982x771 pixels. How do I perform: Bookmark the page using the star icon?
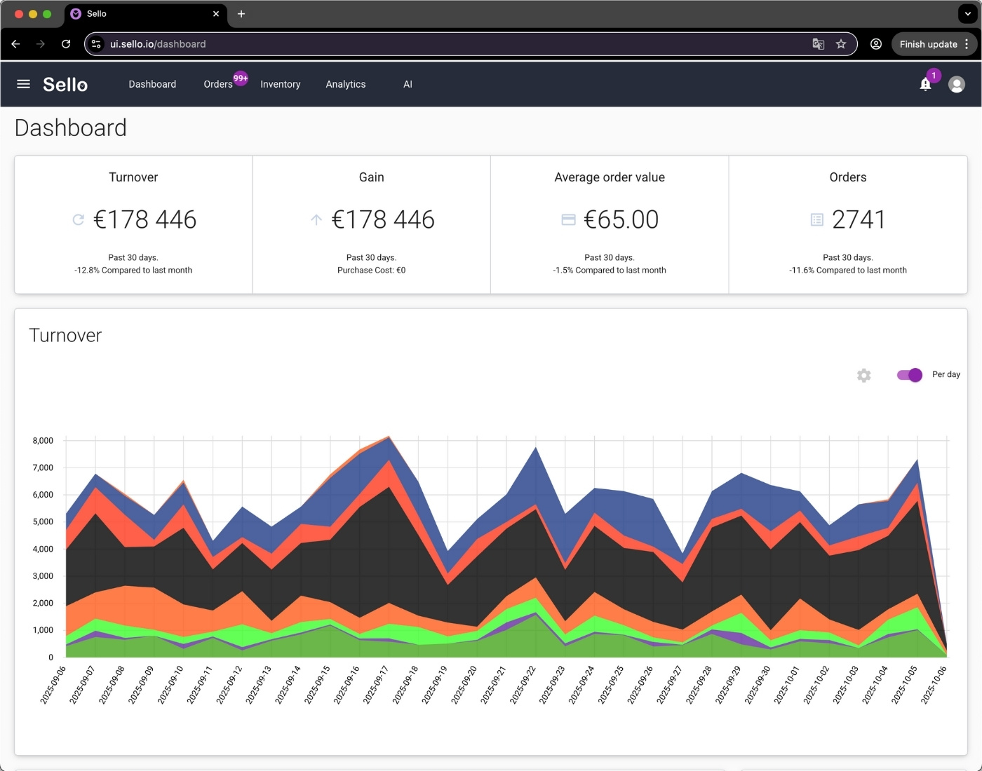841,43
